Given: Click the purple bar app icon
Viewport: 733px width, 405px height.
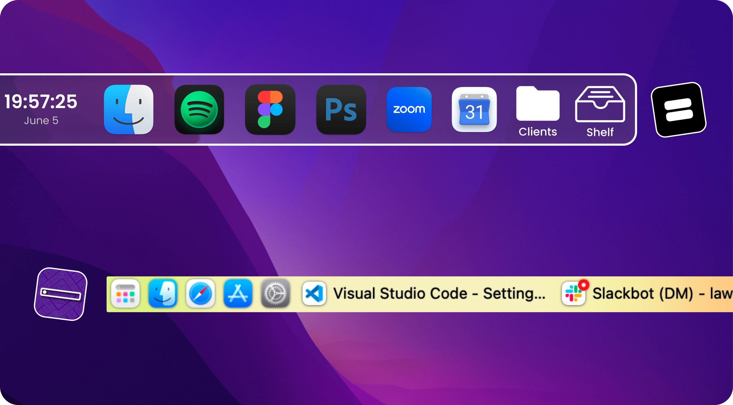Looking at the screenshot, I should click(x=61, y=294).
